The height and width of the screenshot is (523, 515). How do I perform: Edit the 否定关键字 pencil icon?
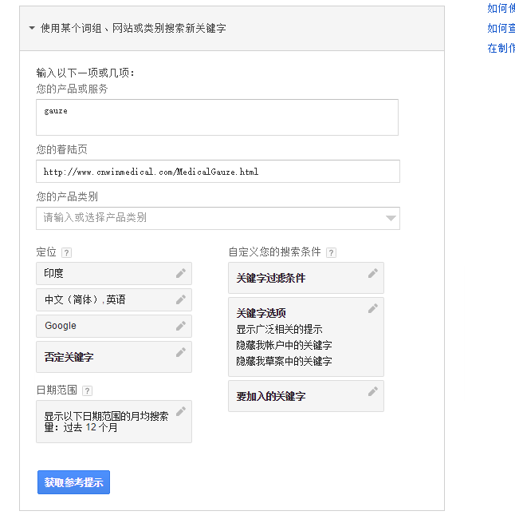pyautogui.click(x=181, y=352)
